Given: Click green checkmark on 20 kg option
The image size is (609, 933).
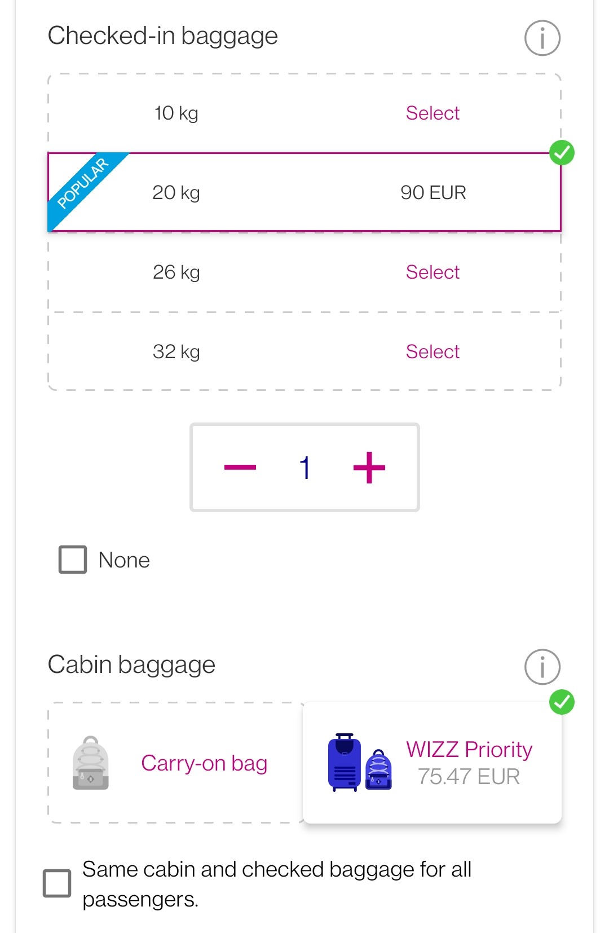Looking at the screenshot, I should click(562, 152).
